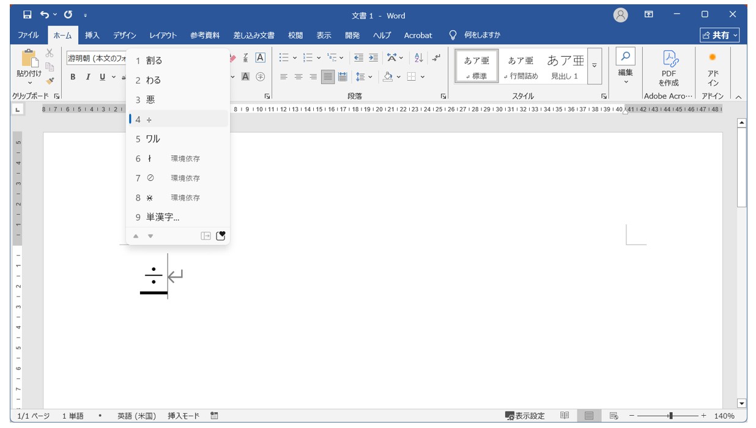Screen dimensions: 756x428
Task: Toggle character shading (gray A)
Action: click(245, 76)
